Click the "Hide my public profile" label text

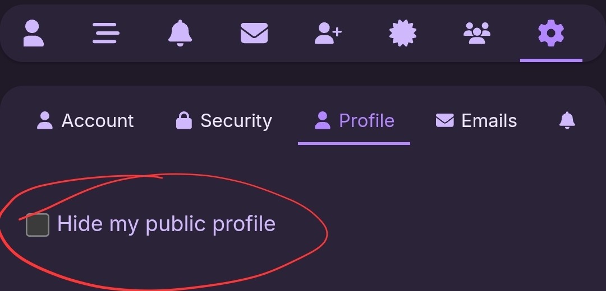(x=166, y=224)
